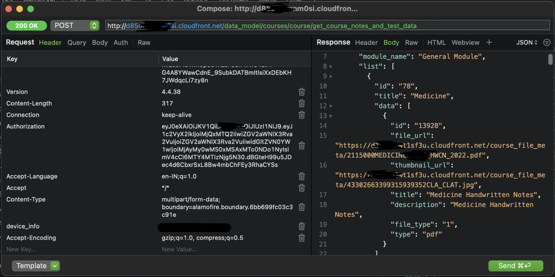The width and height of the screenshot is (555, 277).
Task: Open the Template dropdown menu
Action: [36, 266]
